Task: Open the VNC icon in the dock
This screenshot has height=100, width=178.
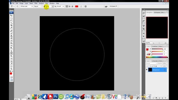Action: coord(114,97)
